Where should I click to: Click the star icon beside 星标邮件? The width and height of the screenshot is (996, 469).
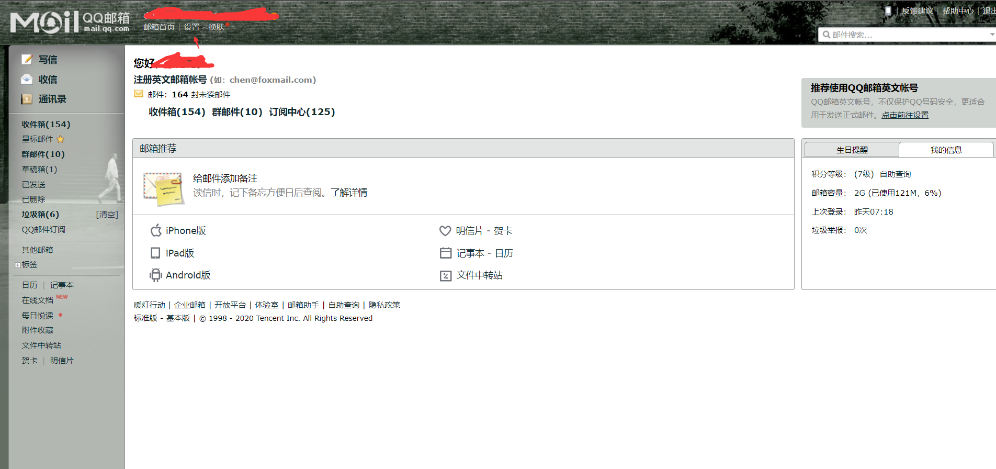coord(60,139)
